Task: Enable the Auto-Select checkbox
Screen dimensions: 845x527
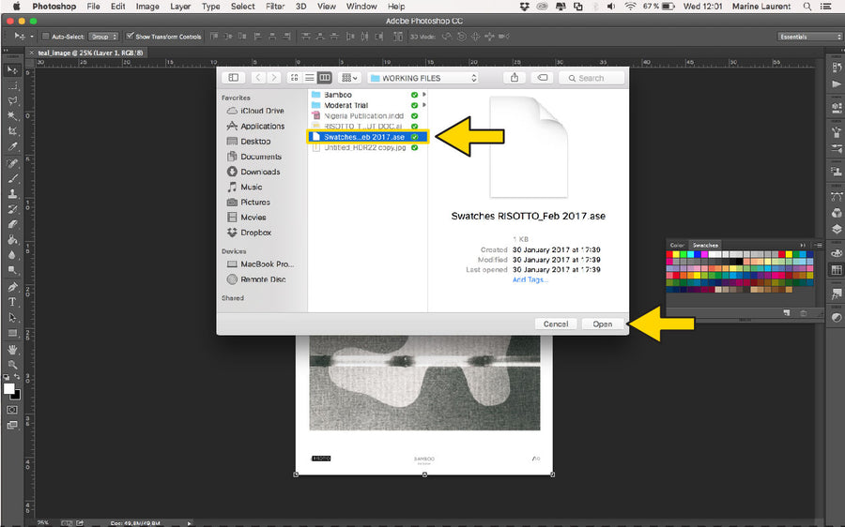Action: coord(46,37)
